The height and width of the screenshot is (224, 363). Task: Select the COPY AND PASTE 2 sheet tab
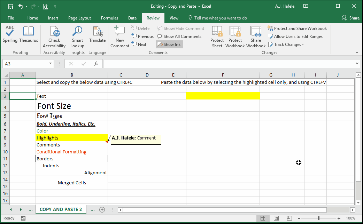point(61,209)
